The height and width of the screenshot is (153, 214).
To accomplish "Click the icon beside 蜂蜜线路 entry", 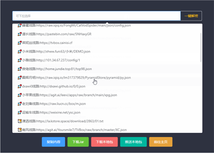I will click(x=20, y=26).
